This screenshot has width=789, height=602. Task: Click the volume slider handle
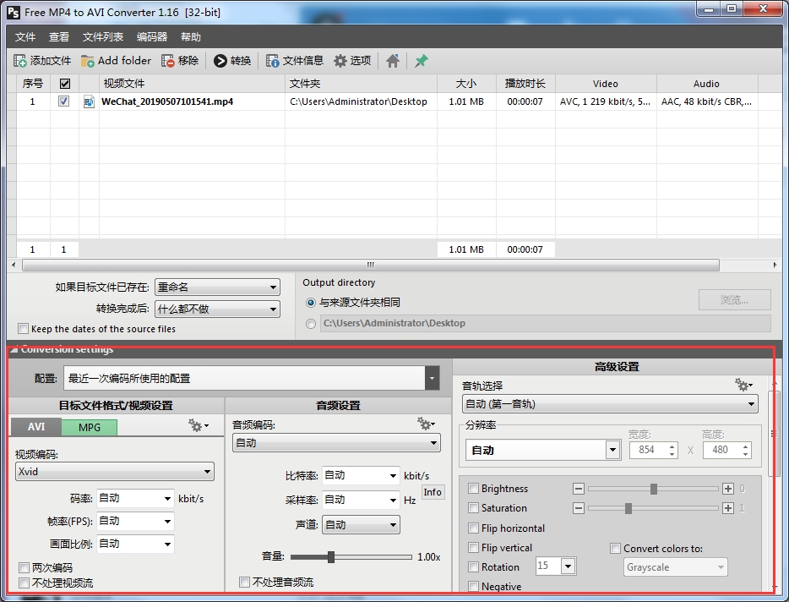tap(331, 557)
